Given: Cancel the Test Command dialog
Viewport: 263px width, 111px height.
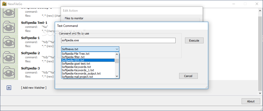Looking at the screenshot, I should pyautogui.click(x=188, y=76).
